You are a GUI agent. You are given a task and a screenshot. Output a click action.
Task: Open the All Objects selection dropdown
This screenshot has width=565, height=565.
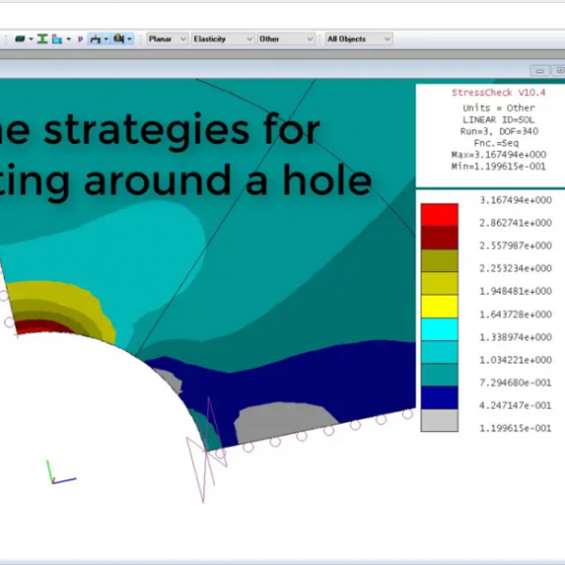[x=359, y=39]
